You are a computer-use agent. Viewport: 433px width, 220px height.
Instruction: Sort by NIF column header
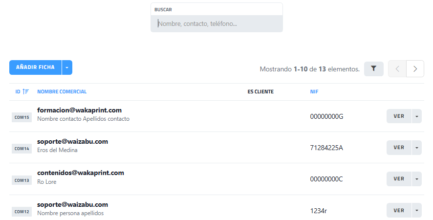(x=314, y=92)
